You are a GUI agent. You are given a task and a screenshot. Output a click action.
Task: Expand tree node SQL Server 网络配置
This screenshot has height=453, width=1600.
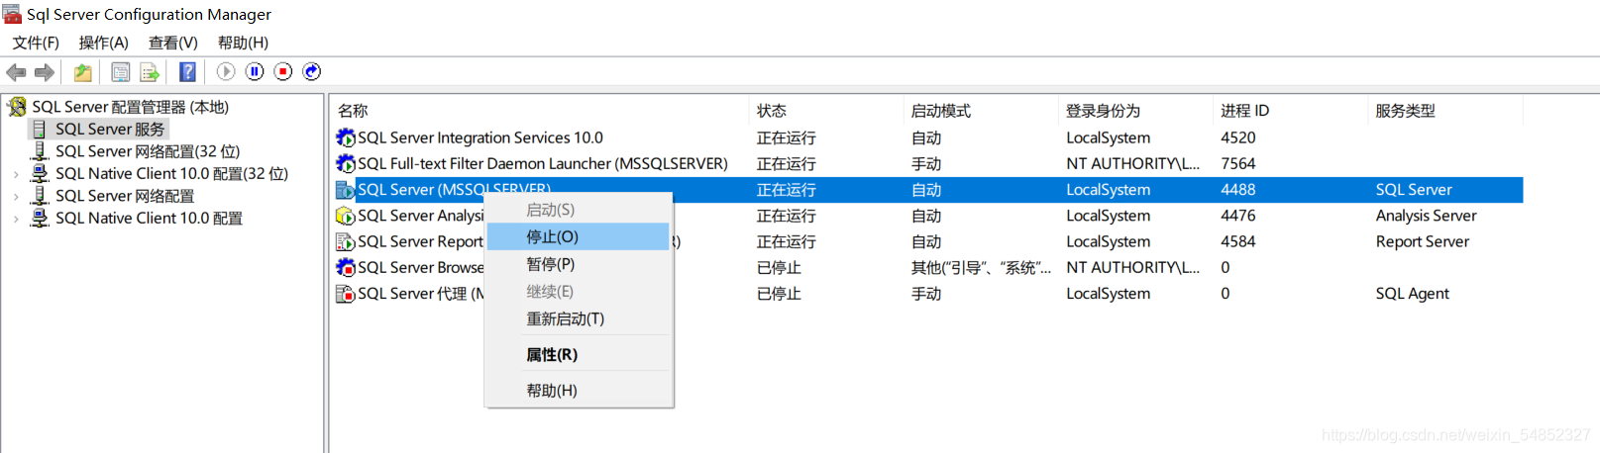coord(16,197)
